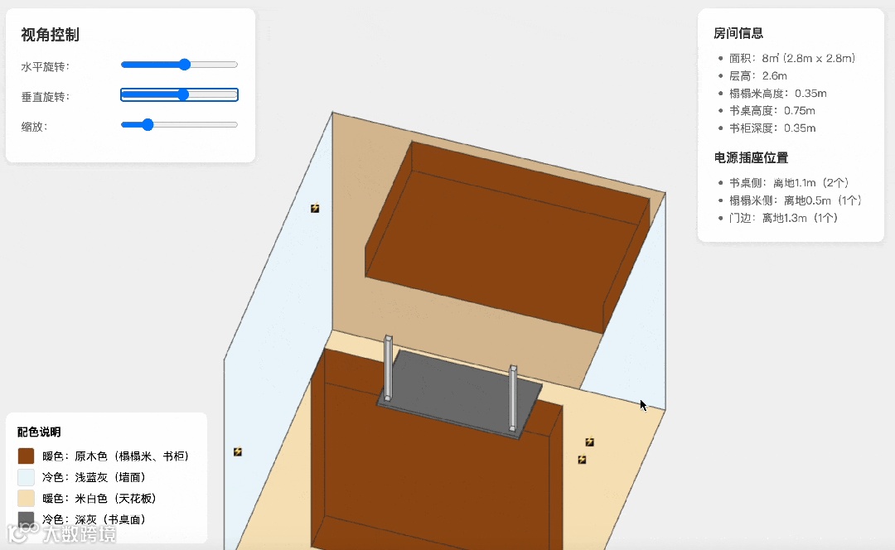Click the lower outlet icon beside the desk
The width and height of the screenshot is (895, 550).
click(x=583, y=459)
